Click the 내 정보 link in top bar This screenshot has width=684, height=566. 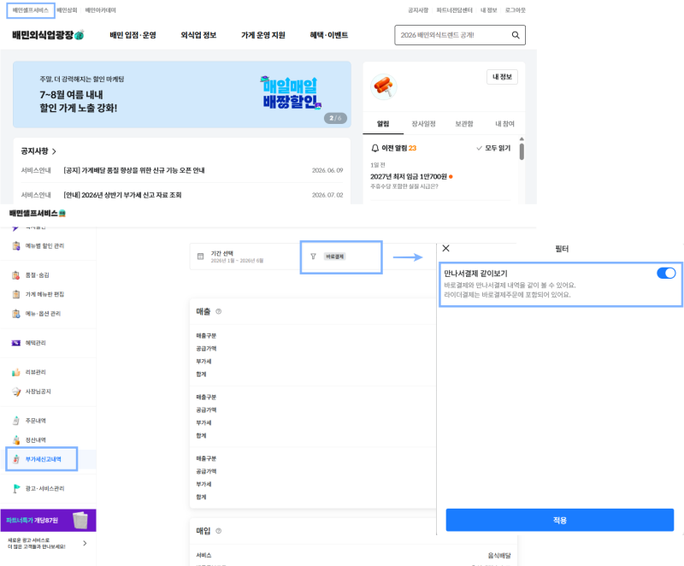pyautogui.click(x=488, y=10)
